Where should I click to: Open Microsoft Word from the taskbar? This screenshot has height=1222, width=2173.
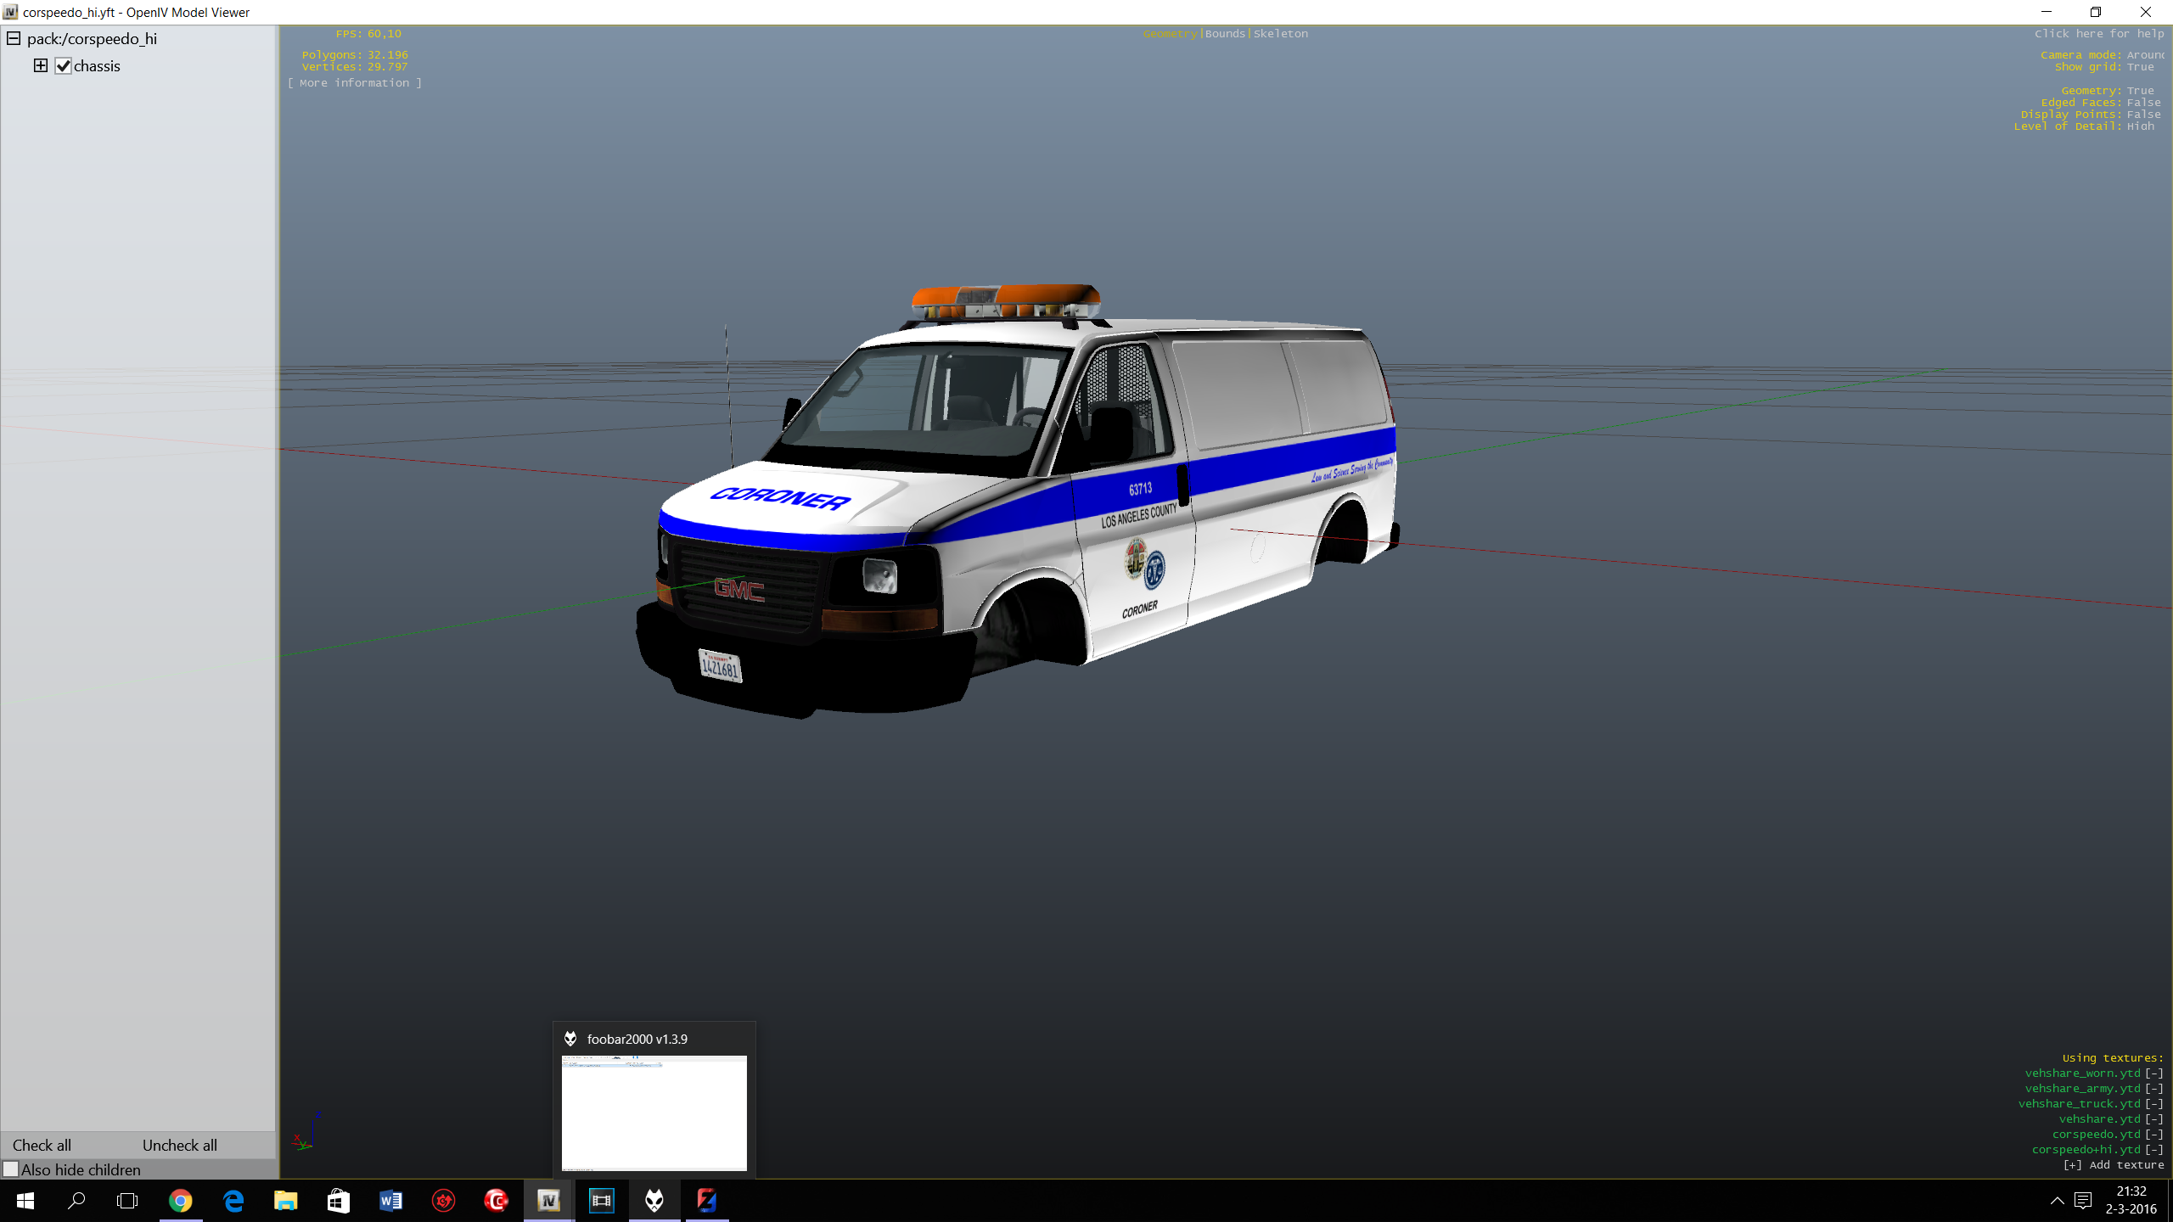click(x=390, y=1201)
